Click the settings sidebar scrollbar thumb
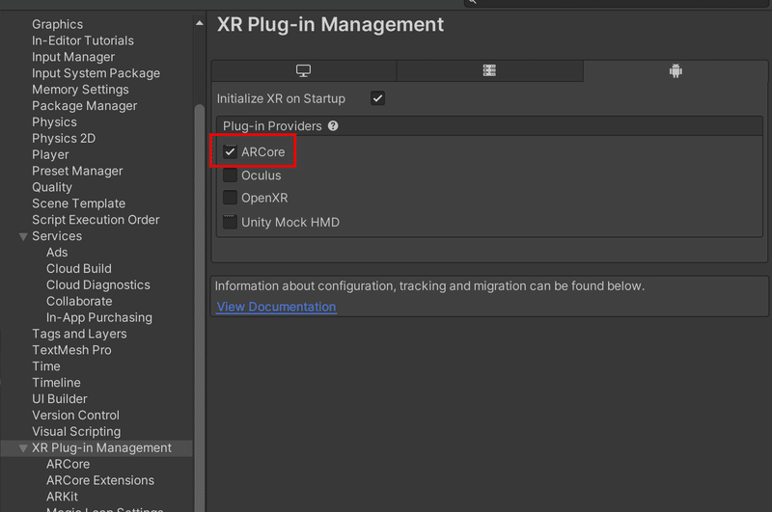Screen dimensions: 772x512 (x=200, y=308)
